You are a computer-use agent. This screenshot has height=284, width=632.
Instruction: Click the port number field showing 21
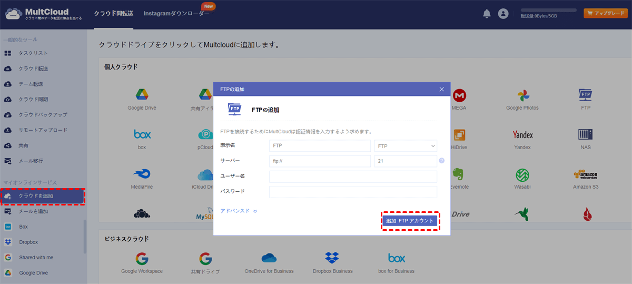(x=406, y=161)
